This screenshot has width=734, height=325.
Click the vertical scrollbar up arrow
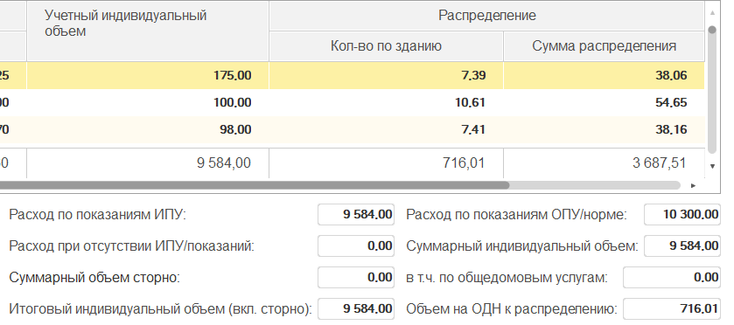712,13
